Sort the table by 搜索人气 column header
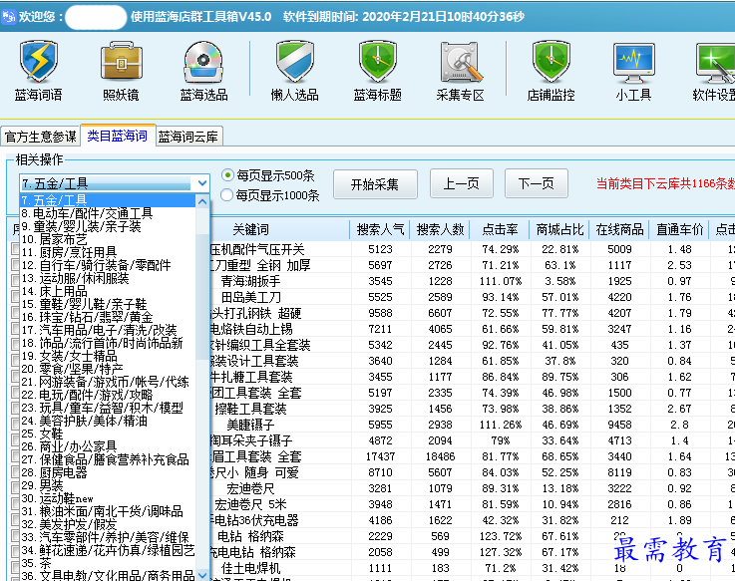Viewport: 735px width, 581px height. click(379, 229)
